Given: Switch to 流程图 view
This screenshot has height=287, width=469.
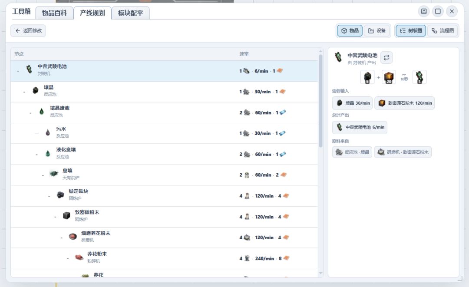Looking at the screenshot, I should pos(443,31).
